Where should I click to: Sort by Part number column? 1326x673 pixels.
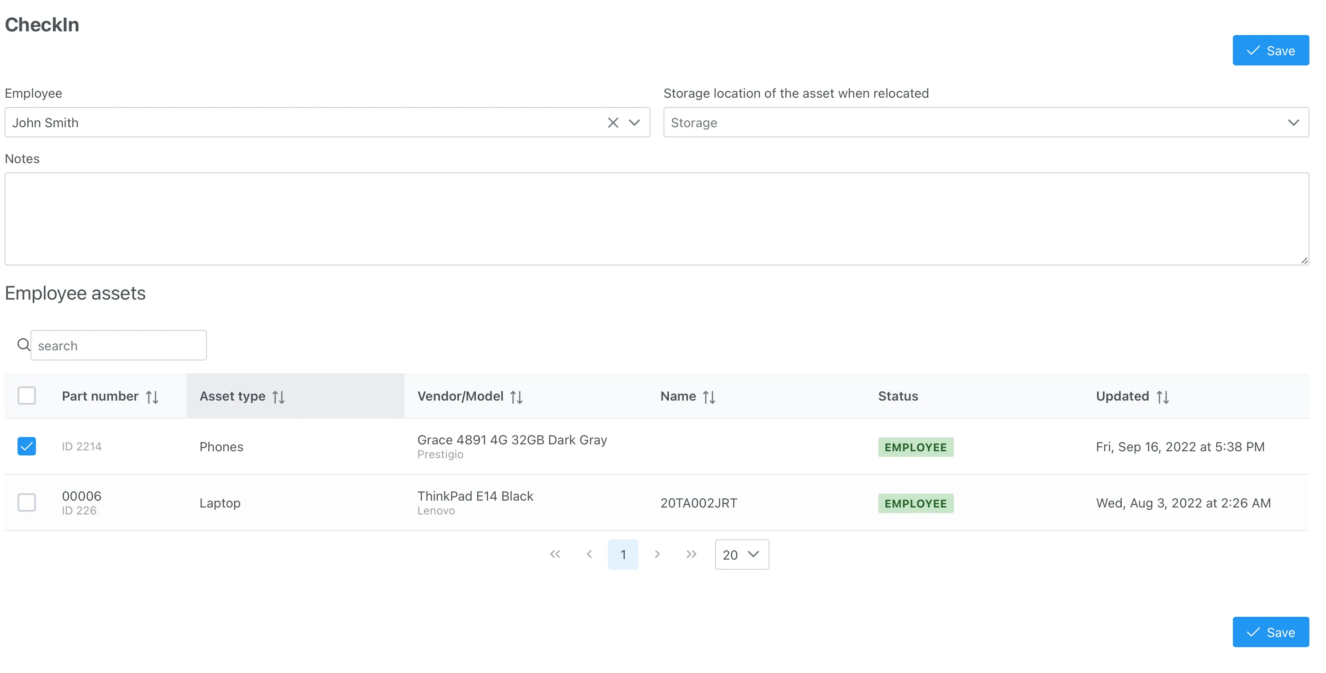(152, 397)
